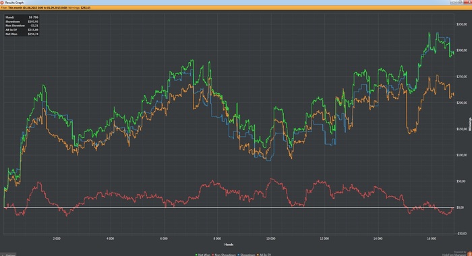Image resolution: width=472 pixels, height=256 pixels.
Task: Click the $300,00 winnings axis label
Action: pyautogui.click(x=461, y=51)
